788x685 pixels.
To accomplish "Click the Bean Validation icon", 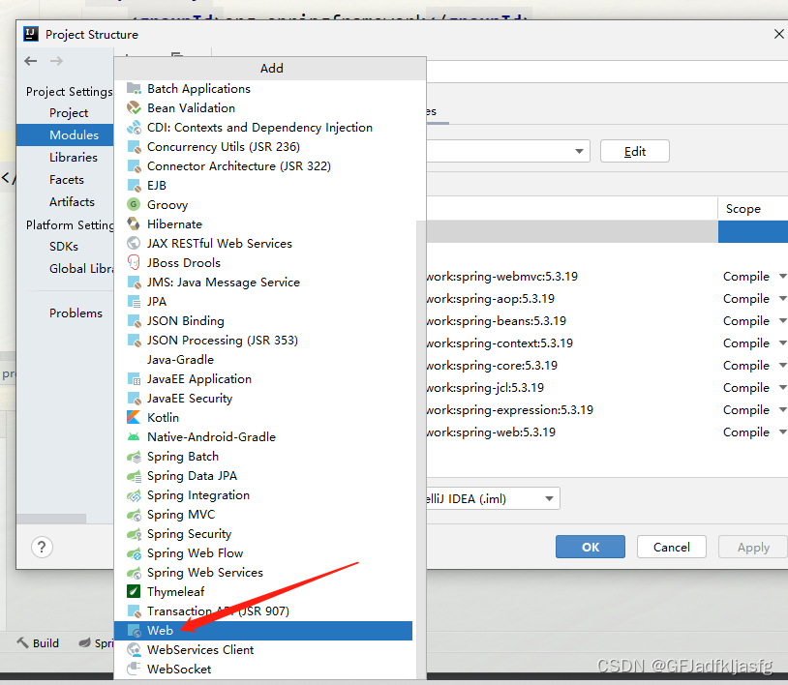I will pyautogui.click(x=134, y=108).
